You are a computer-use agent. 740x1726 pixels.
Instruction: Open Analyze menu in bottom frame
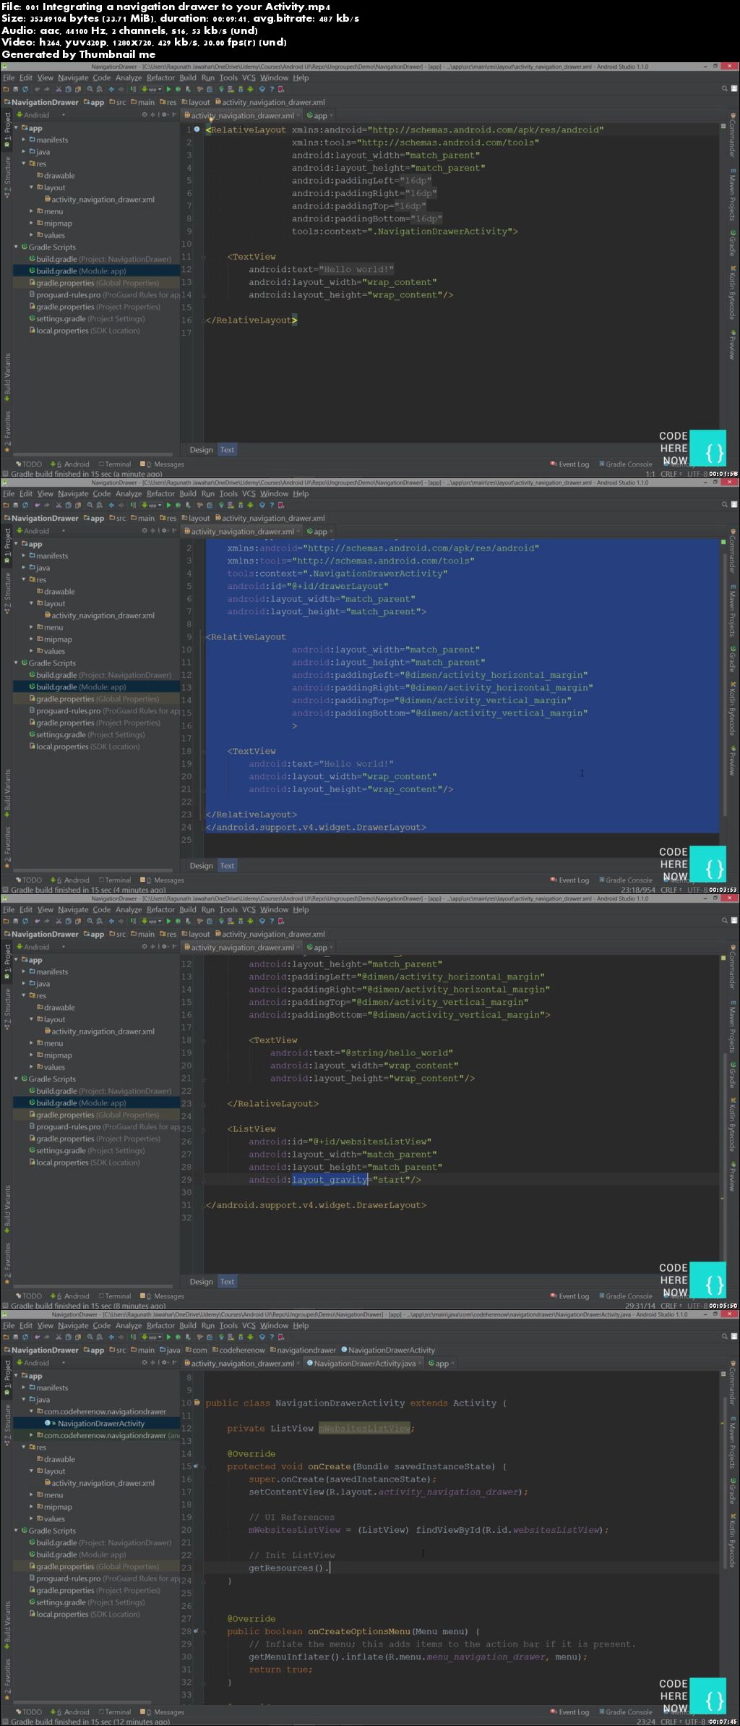[x=129, y=1326]
